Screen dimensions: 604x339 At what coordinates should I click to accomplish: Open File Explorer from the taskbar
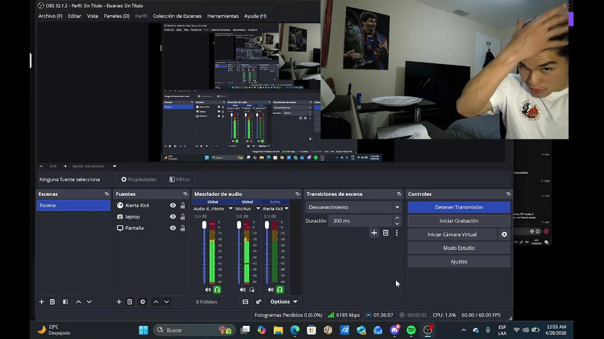278,330
